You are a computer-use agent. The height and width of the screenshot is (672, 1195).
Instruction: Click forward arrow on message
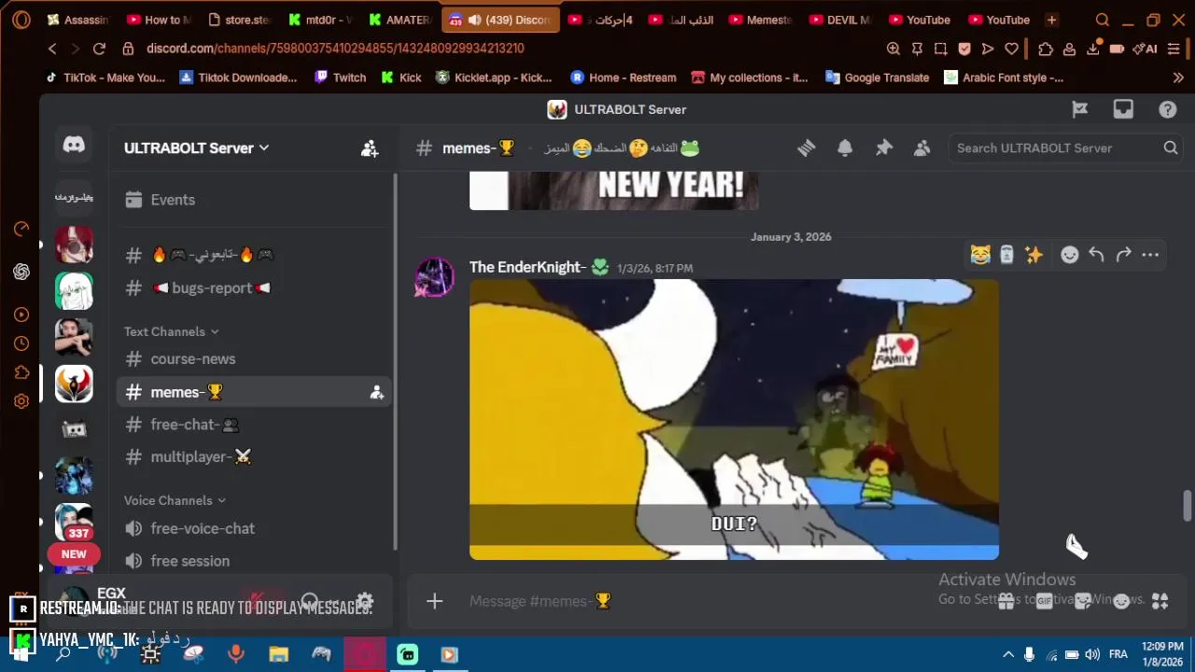pos(1123,255)
